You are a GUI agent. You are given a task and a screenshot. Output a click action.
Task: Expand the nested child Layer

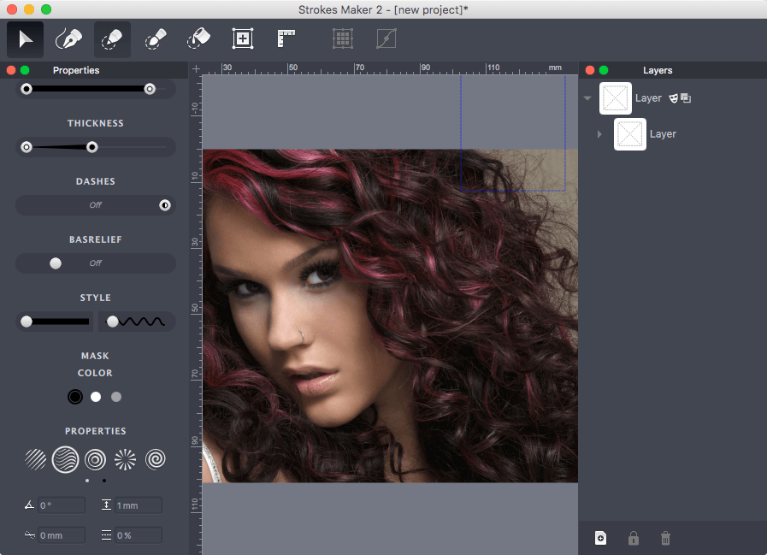tap(600, 134)
